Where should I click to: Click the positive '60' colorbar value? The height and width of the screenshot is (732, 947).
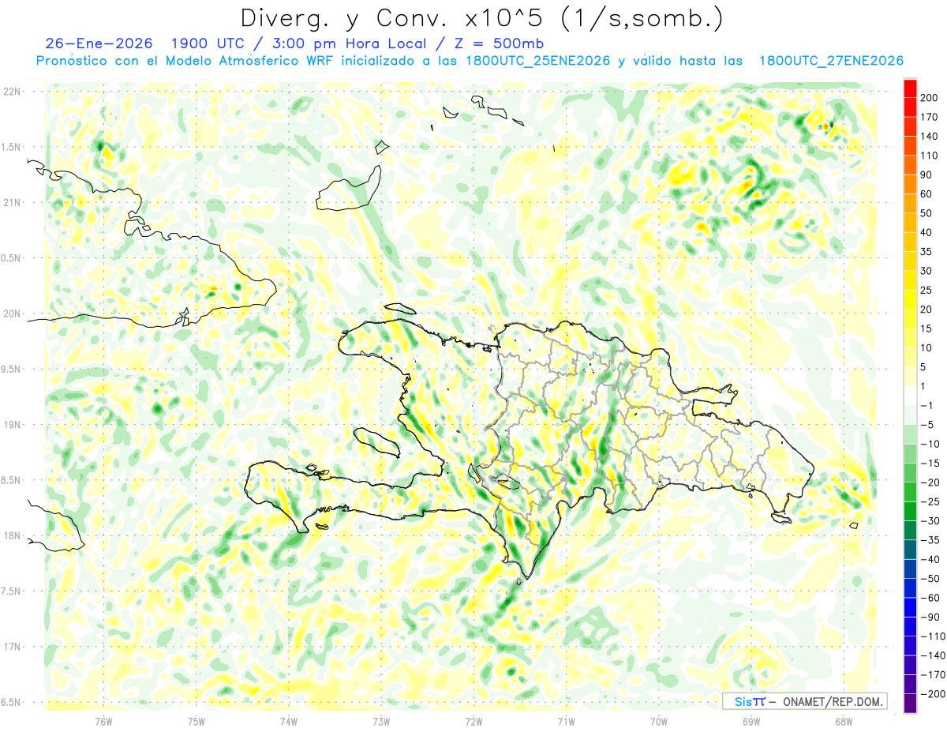(x=927, y=193)
